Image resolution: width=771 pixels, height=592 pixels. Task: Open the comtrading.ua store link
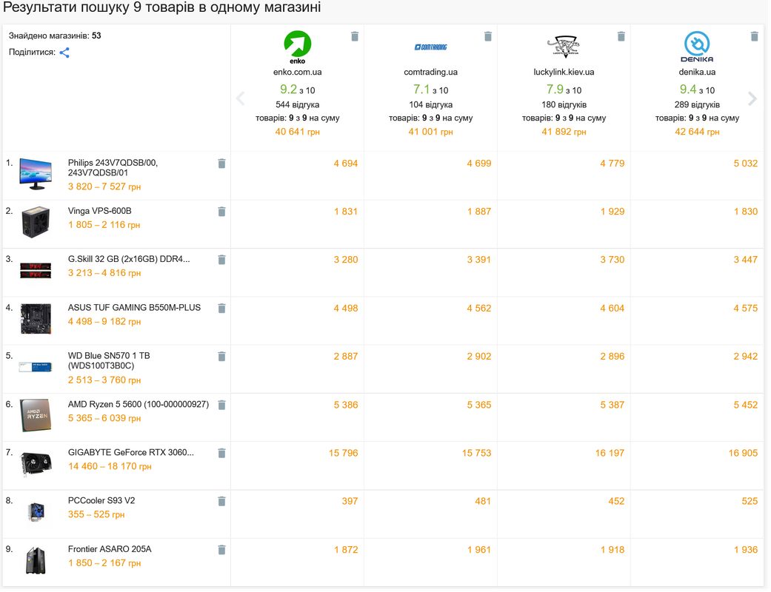pos(431,73)
